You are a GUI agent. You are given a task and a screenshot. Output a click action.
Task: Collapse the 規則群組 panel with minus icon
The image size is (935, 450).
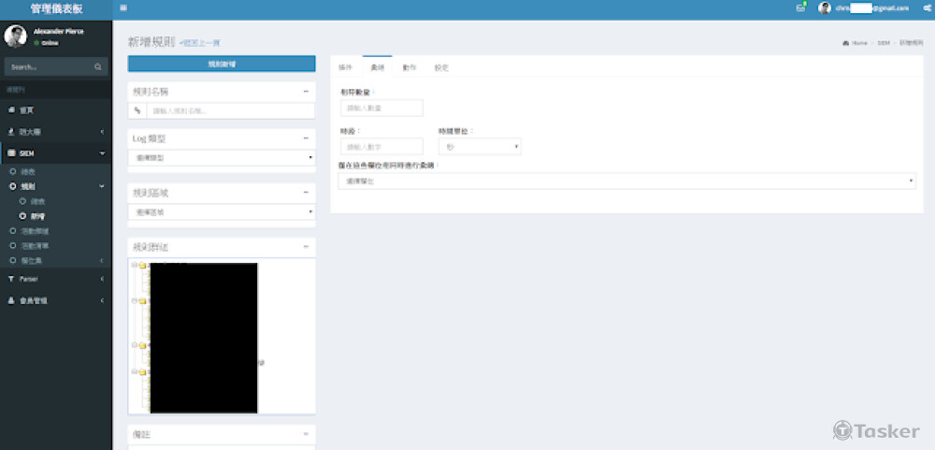point(306,246)
